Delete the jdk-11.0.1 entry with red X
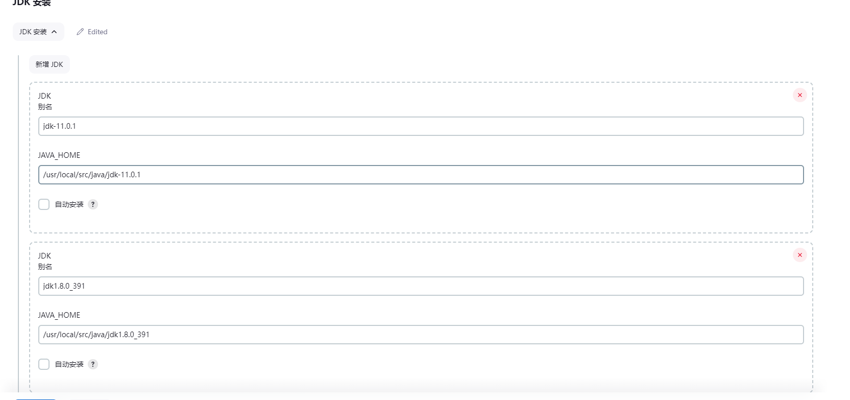The width and height of the screenshot is (850, 400). click(799, 95)
